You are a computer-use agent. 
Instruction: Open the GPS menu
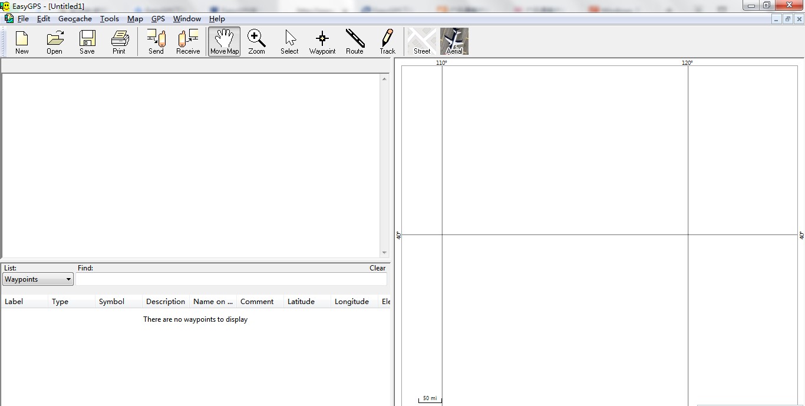158,19
